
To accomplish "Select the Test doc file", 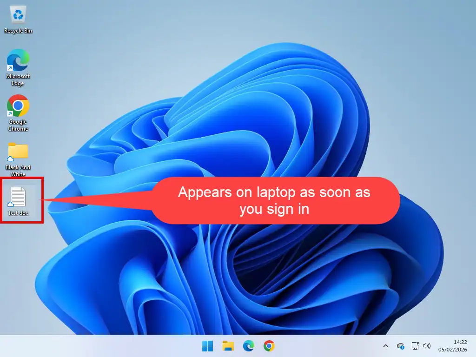I will point(19,198).
